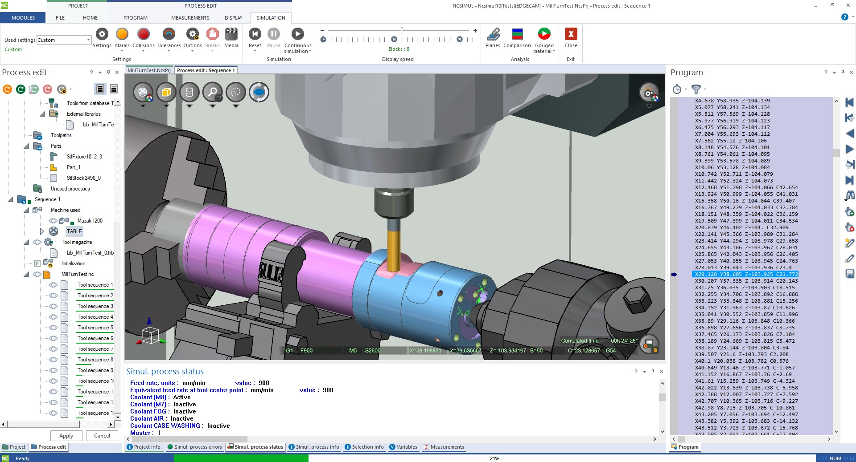Expand the TABLE tree node
Viewport: 856px width, 462px height.
pyautogui.click(x=42, y=231)
